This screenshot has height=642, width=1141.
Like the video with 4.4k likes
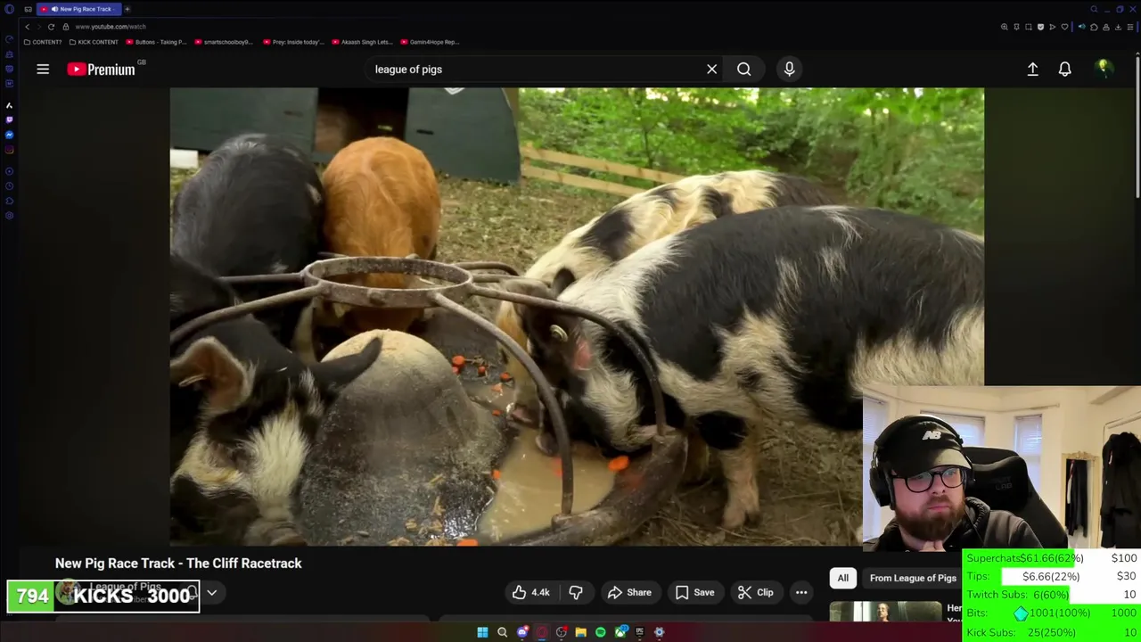[530, 592]
